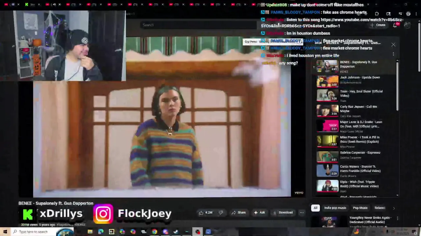This screenshot has width=421, height=236.
Task: Open the OBS Studio taskbar icon
Action: (198, 232)
